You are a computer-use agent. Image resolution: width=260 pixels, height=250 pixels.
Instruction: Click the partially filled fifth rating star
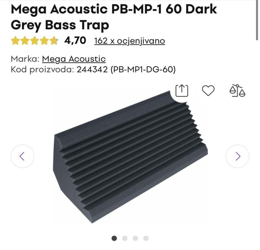point(54,41)
